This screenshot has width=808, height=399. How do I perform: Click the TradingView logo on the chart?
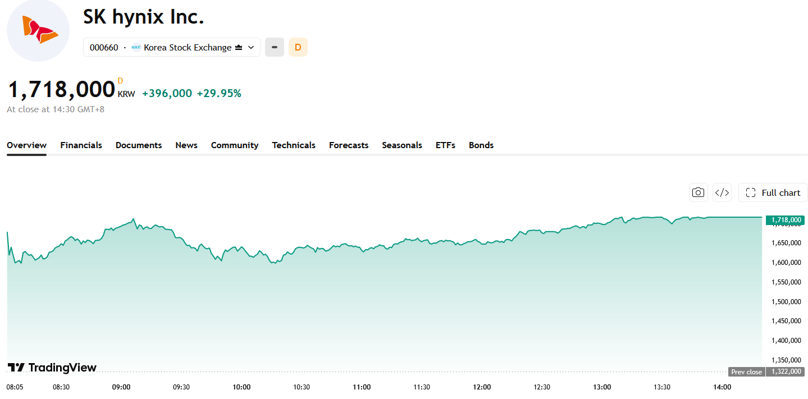pos(52,368)
